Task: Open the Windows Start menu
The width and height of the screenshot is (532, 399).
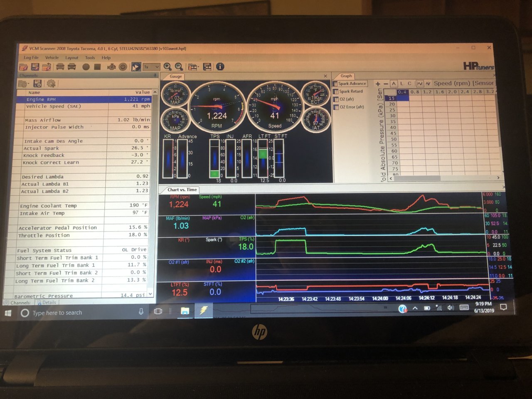Action: pyautogui.click(x=8, y=313)
